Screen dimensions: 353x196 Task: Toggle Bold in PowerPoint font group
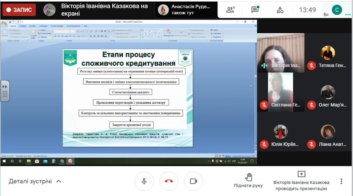55,36
